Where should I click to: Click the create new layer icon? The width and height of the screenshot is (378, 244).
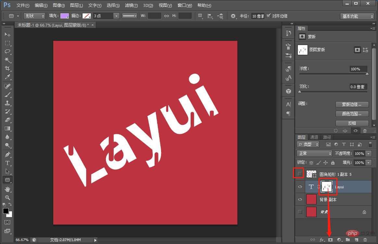click(356, 240)
